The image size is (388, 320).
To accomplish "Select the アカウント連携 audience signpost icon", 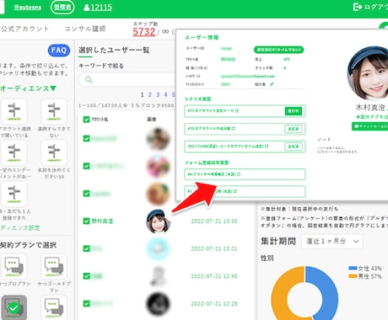I will point(13,111).
